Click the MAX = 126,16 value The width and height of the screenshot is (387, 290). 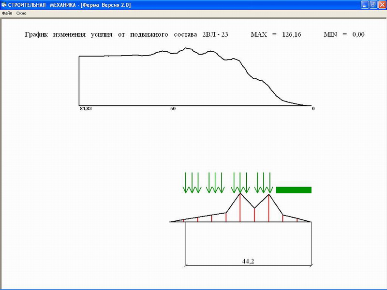(276, 34)
